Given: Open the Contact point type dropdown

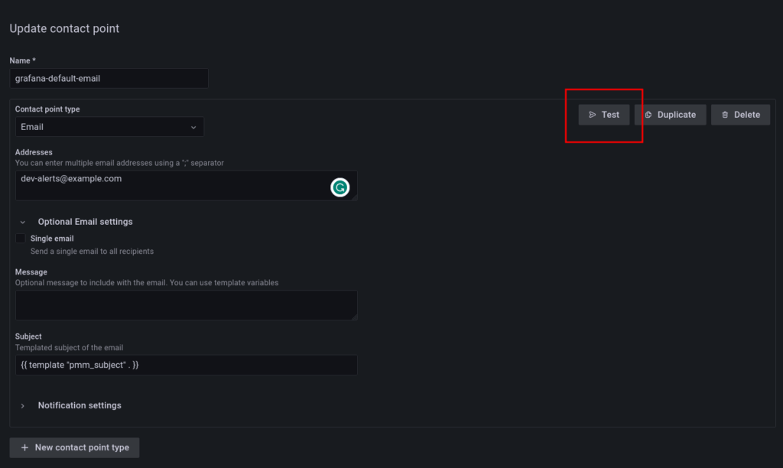Looking at the screenshot, I should pyautogui.click(x=109, y=127).
